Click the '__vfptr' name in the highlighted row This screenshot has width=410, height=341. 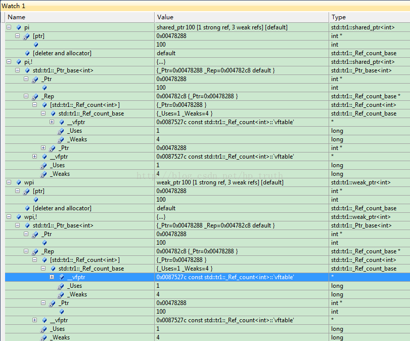(x=76, y=277)
